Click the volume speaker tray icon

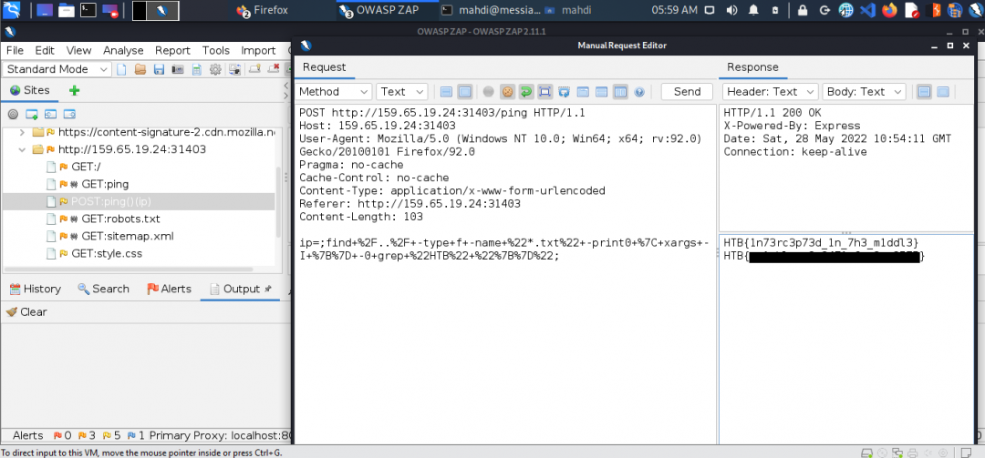(731, 10)
